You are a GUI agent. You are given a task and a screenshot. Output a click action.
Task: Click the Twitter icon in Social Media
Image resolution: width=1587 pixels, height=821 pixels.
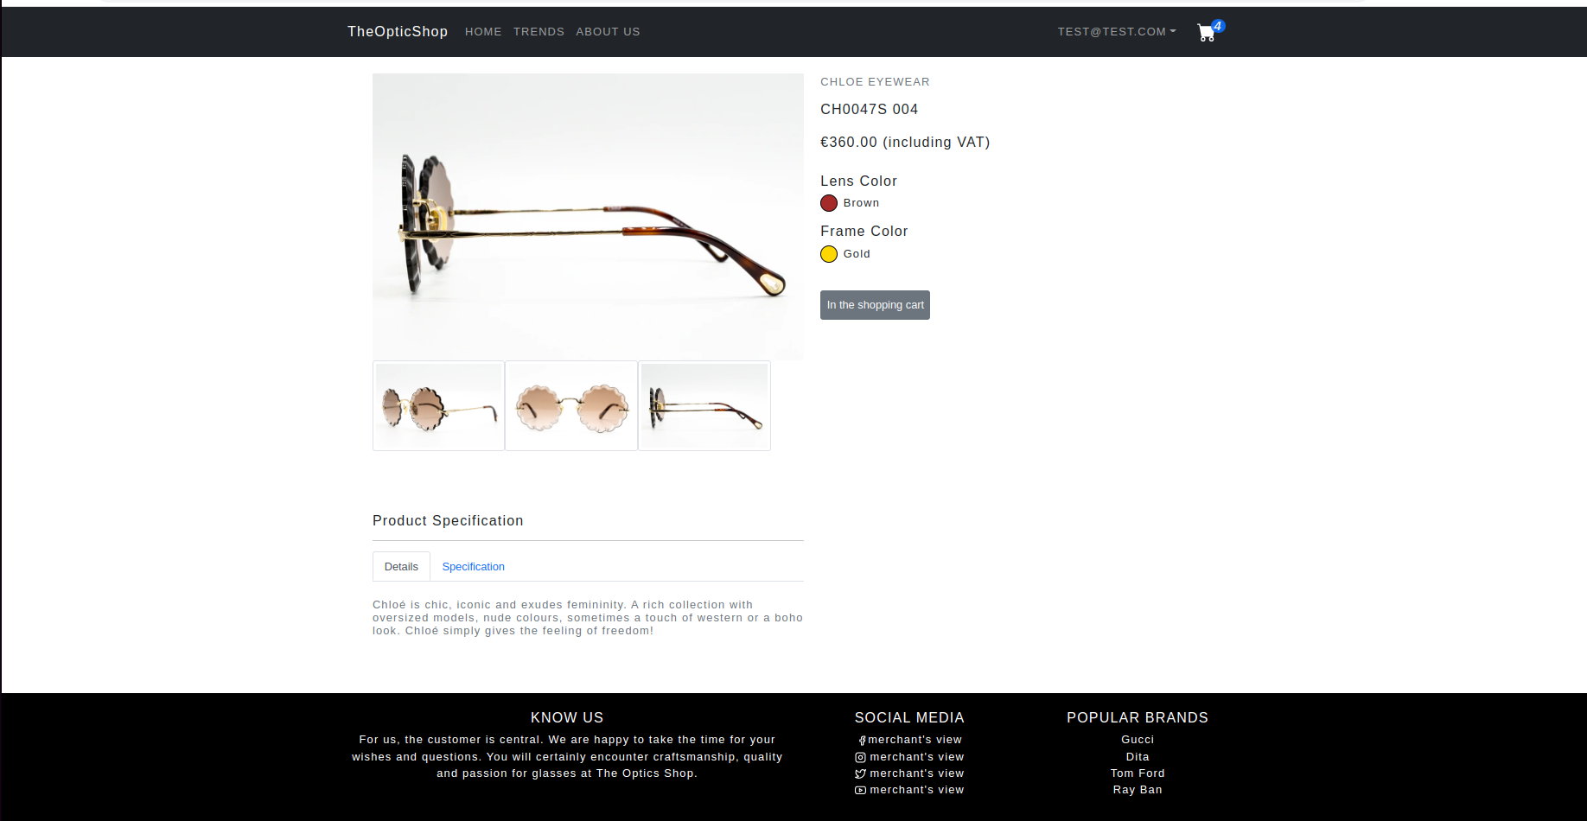coord(860,773)
